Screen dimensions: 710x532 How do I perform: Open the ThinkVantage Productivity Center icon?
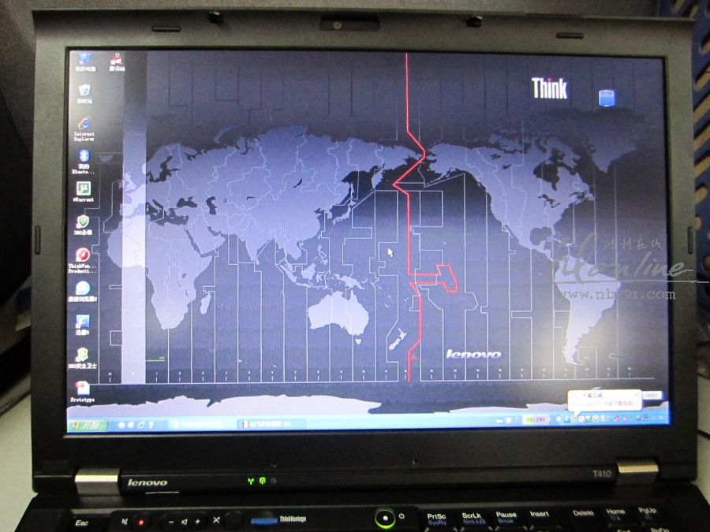coord(82,261)
